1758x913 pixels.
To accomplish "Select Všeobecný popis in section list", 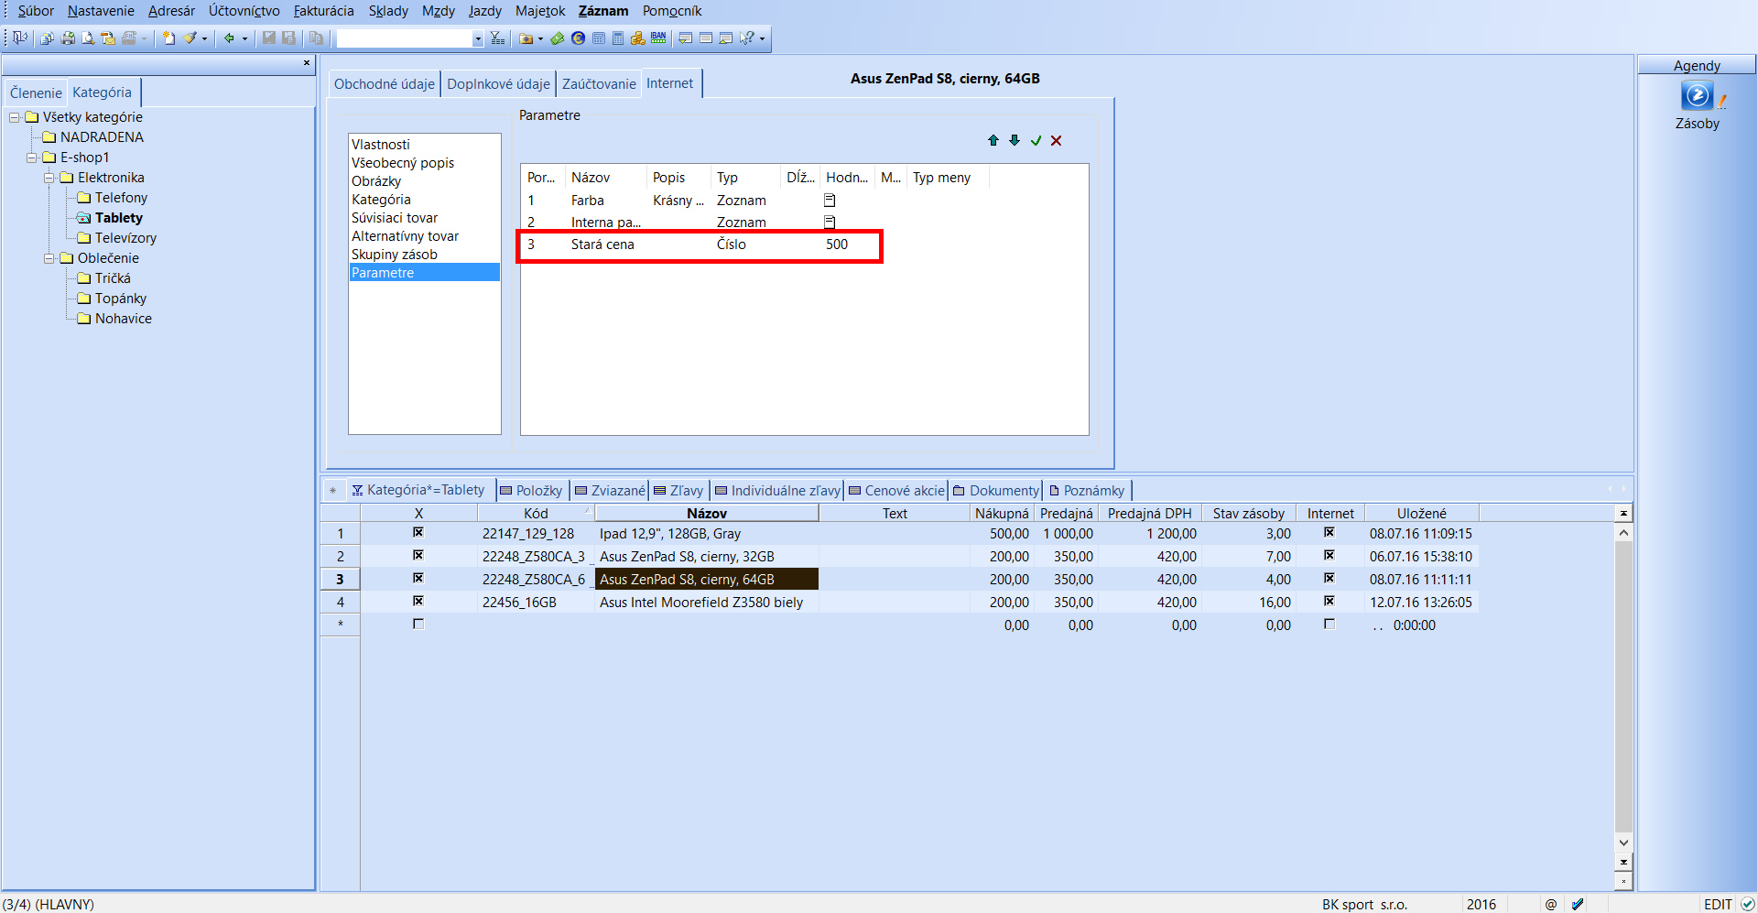I will click(403, 163).
